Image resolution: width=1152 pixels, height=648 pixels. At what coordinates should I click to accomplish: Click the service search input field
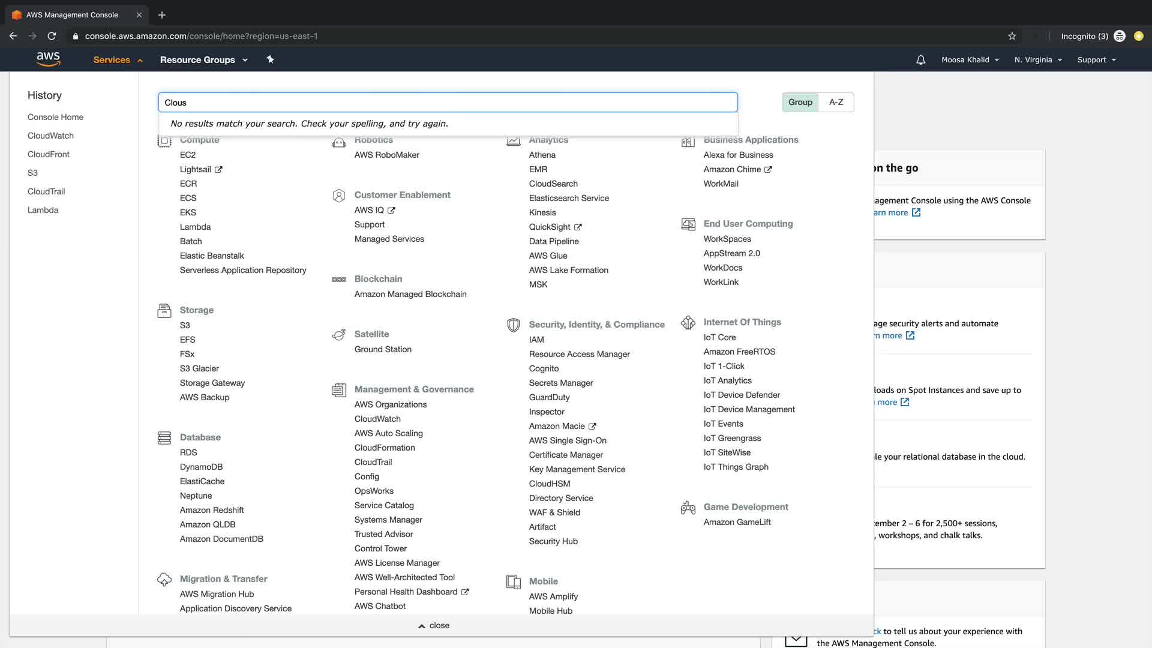[x=448, y=103]
